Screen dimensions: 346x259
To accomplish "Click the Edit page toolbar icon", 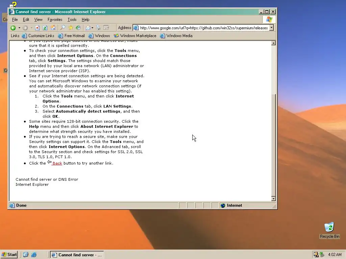I will click(x=106, y=28).
